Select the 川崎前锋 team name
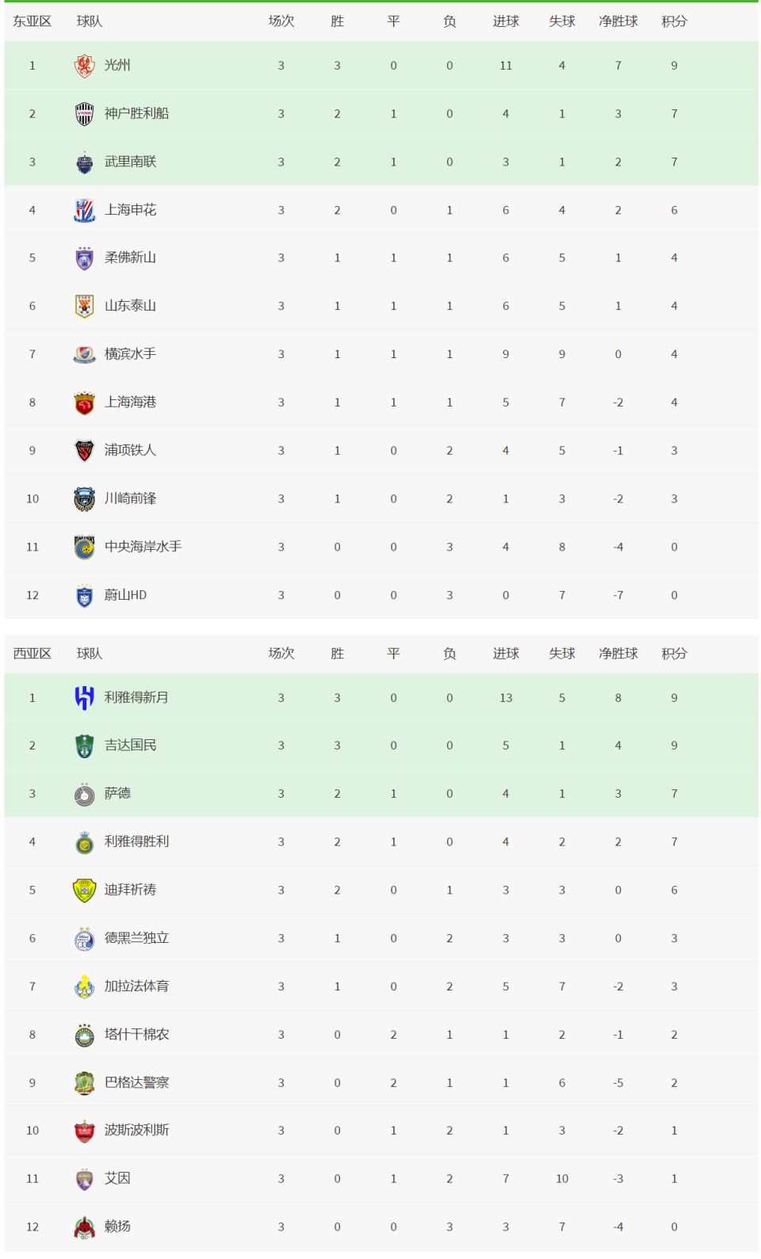The height and width of the screenshot is (1259, 761). (130, 498)
